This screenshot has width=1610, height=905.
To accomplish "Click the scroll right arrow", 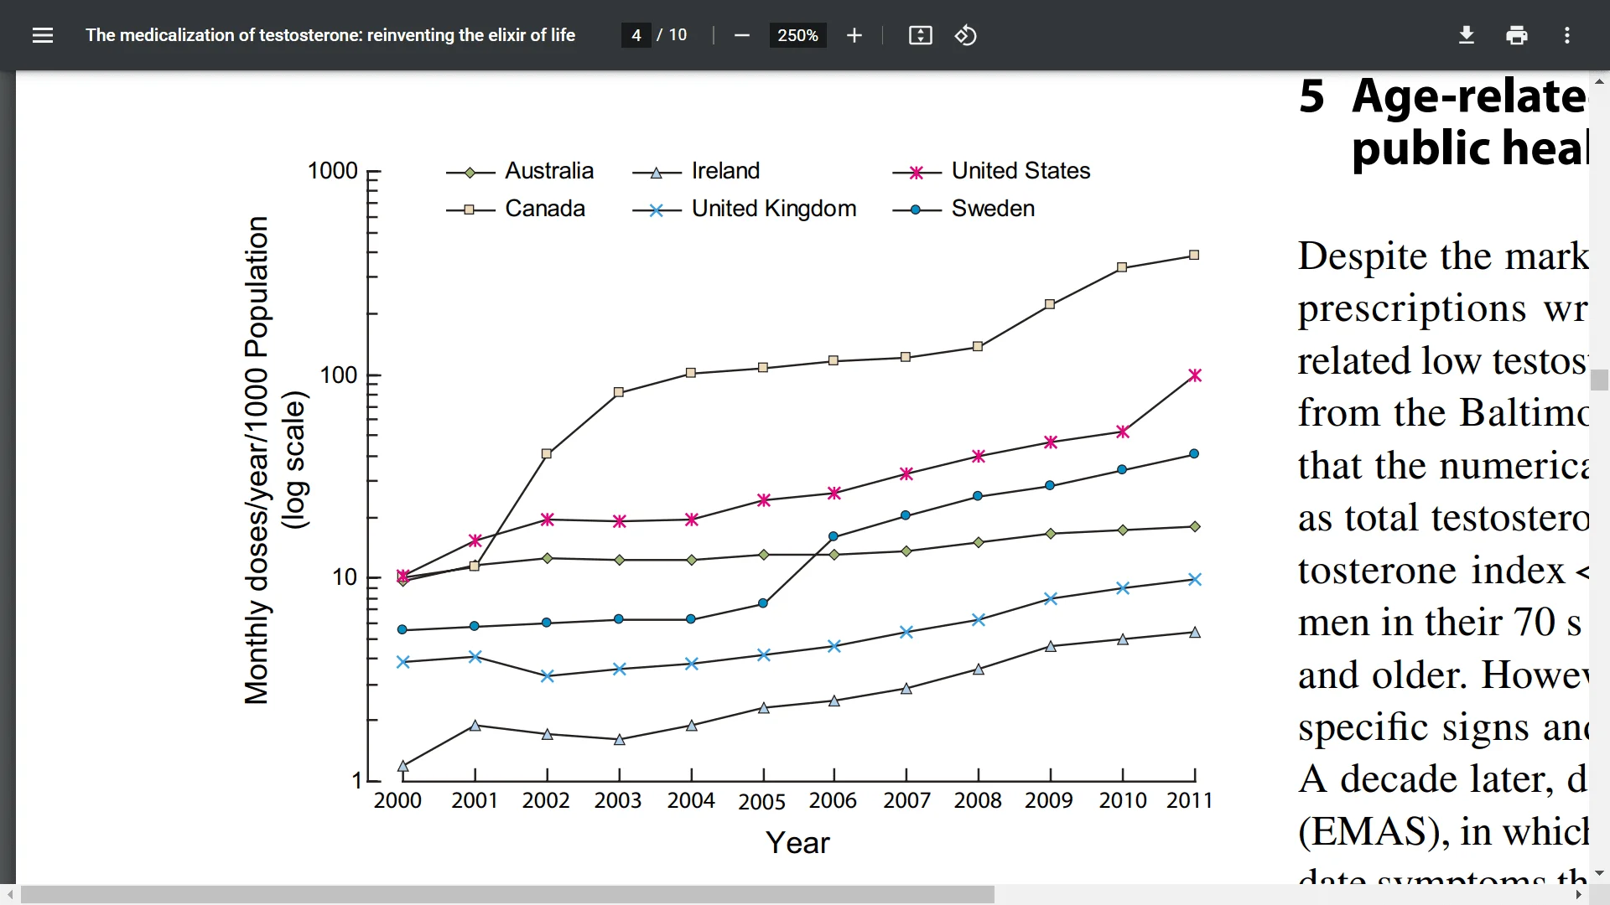I will click(1579, 895).
